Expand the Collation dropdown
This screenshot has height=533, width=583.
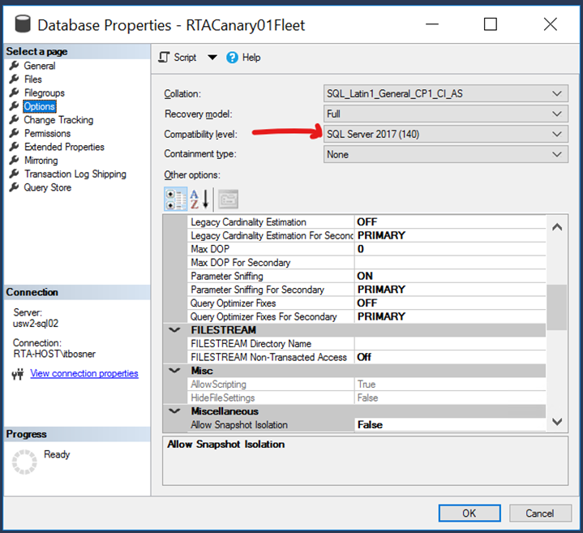tap(556, 93)
